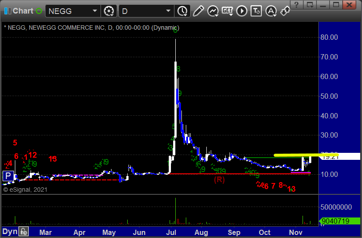Click the Jul label on time axis
This screenshot has height=238, width=362.
pos(171,232)
